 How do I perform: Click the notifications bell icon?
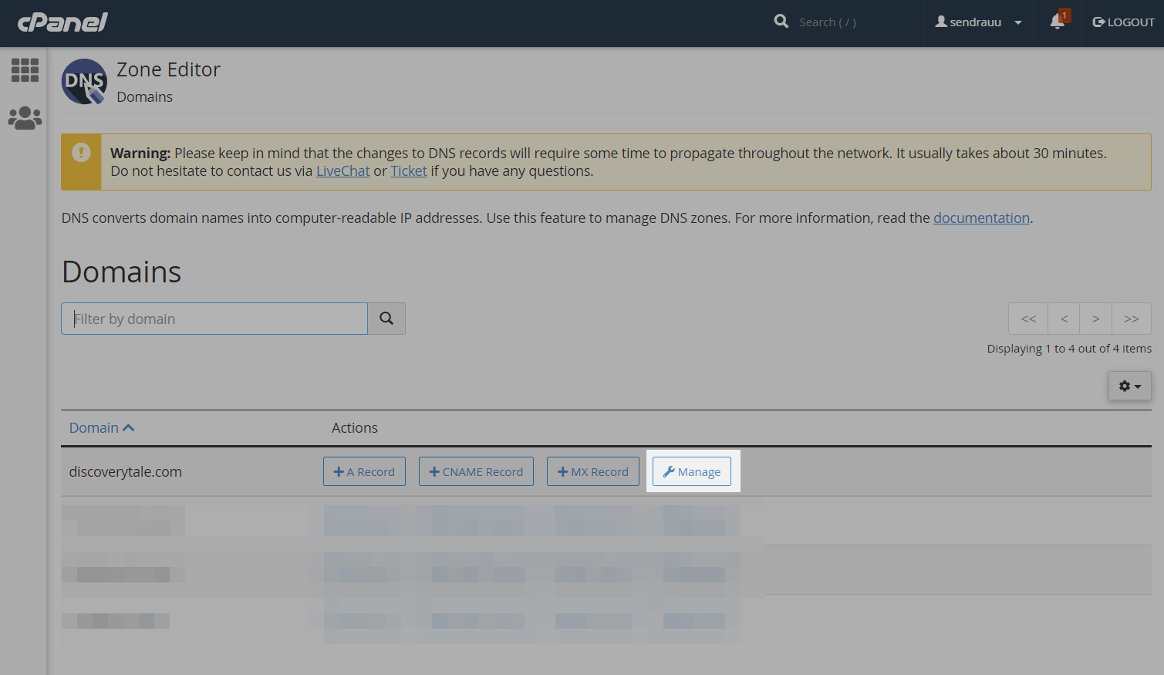[1058, 22]
